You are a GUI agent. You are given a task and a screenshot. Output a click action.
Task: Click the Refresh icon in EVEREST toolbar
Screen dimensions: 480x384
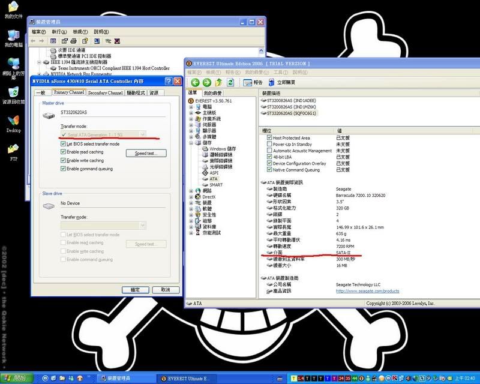point(230,82)
